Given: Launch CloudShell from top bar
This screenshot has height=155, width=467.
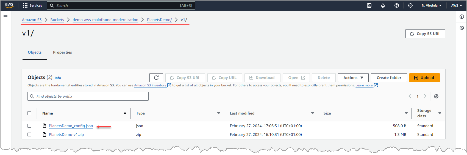Looking at the screenshot, I should coord(369,5).
